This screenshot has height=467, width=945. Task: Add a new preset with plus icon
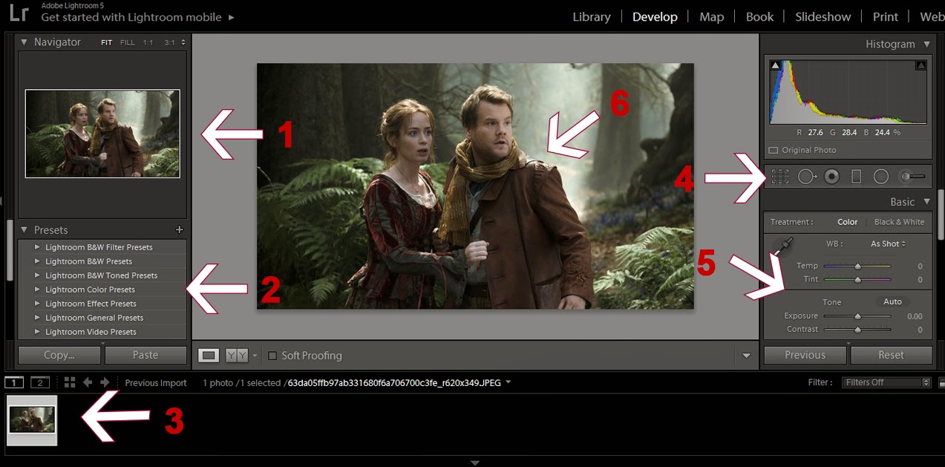coord(179,230)
